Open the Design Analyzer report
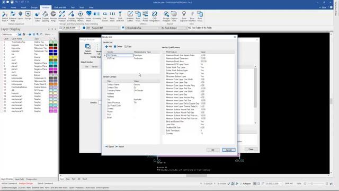 point(166,16)
